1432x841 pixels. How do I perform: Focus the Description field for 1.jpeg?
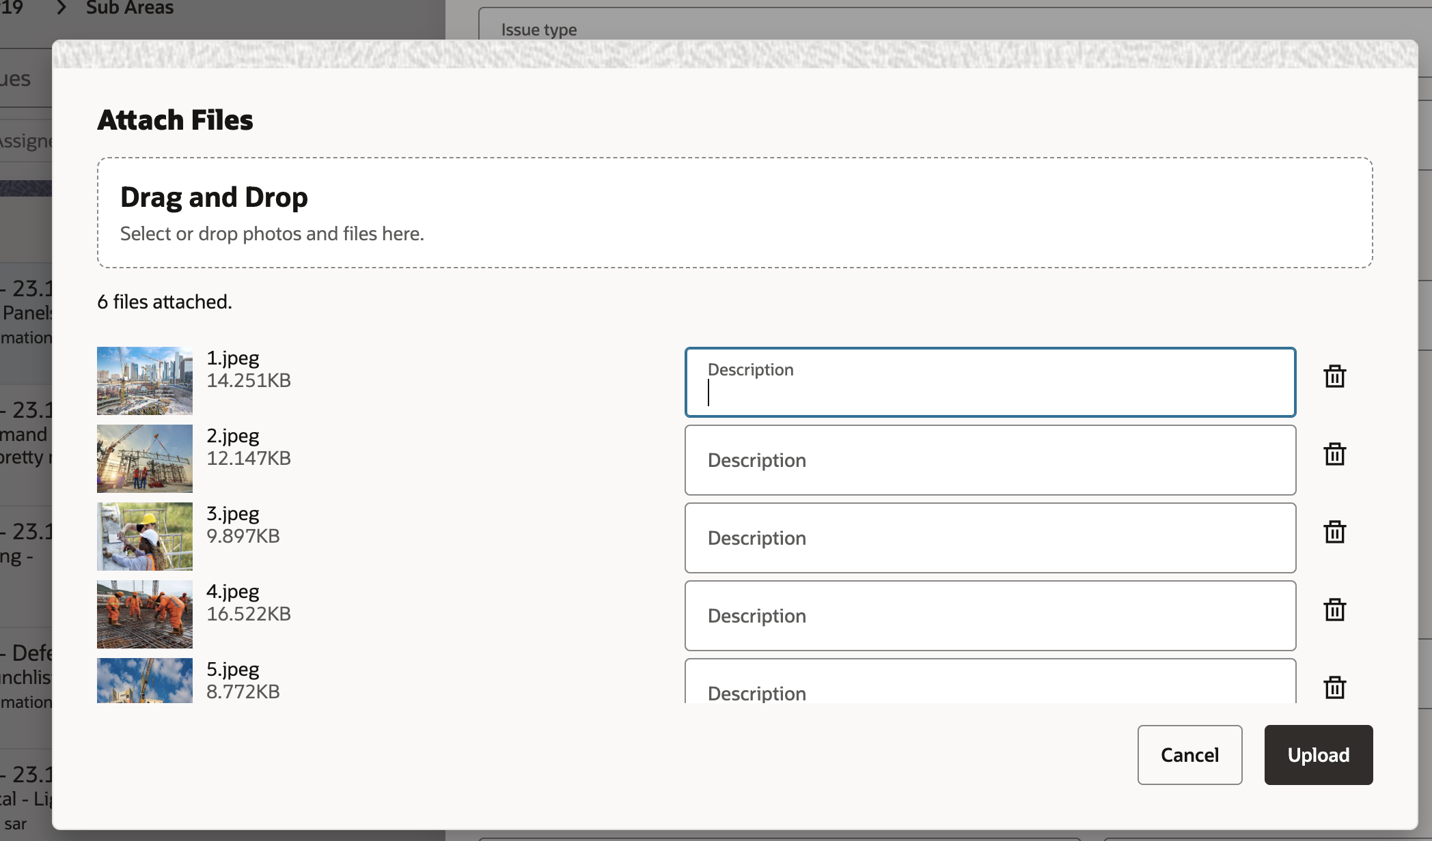990,383
